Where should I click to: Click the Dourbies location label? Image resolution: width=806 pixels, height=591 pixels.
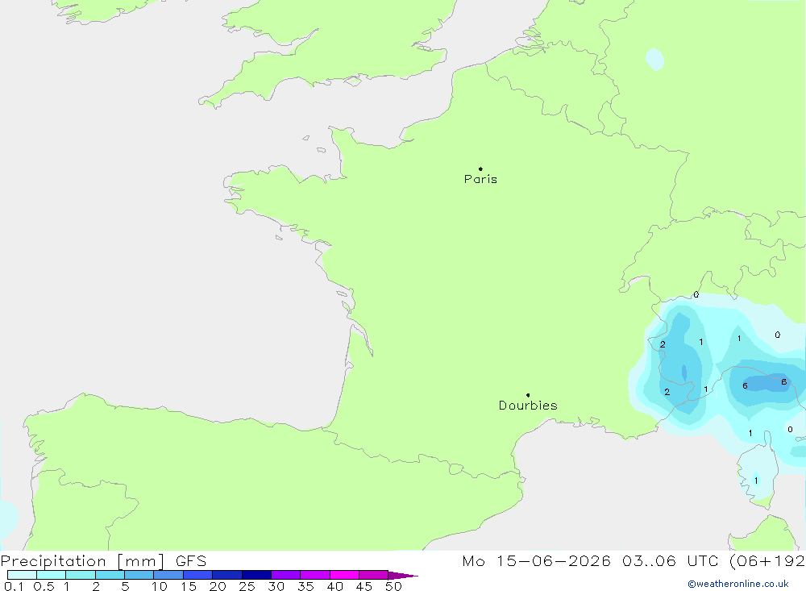528,406
